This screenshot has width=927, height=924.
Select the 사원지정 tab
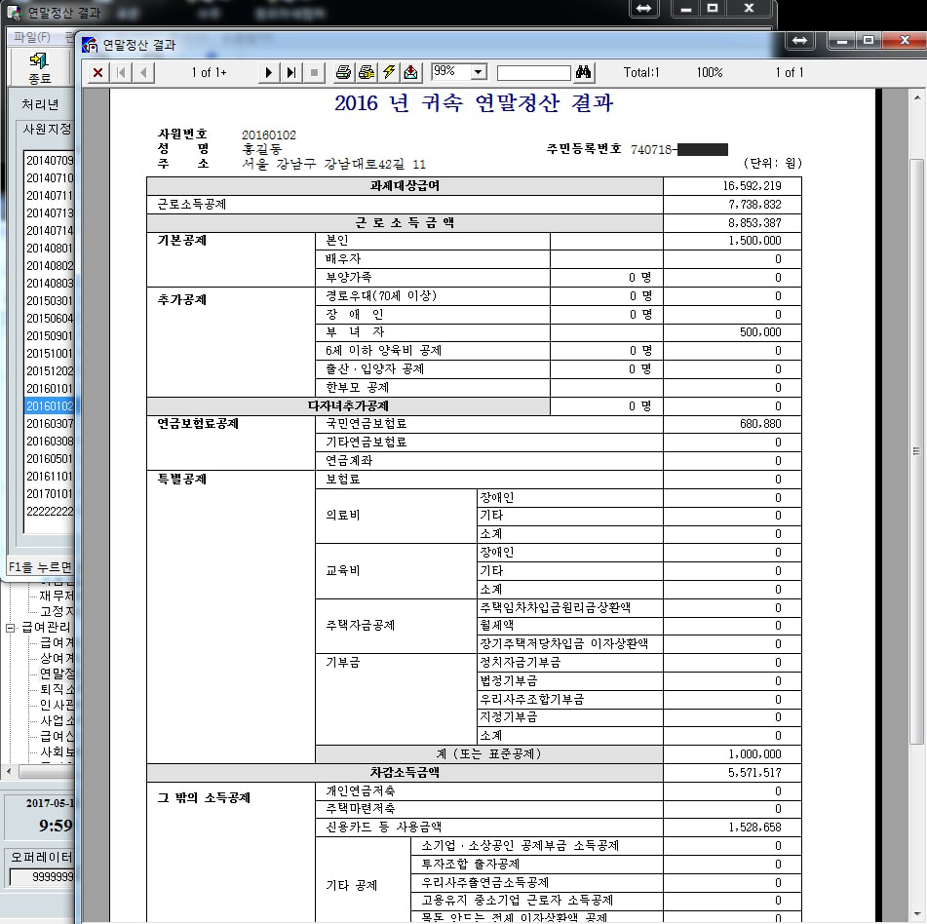(47, 129)
